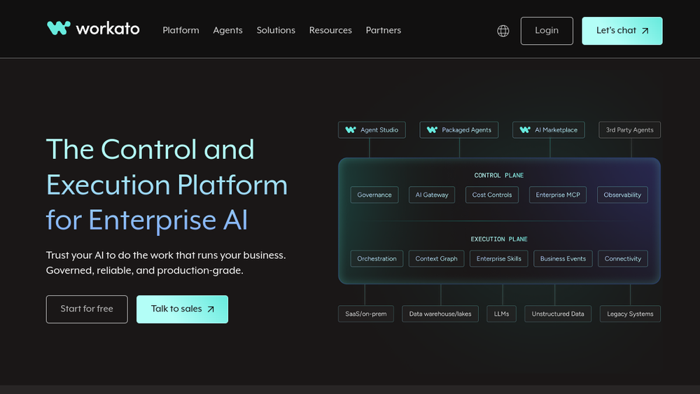
Task: Click the Talk to sales button
Action: tap(182, 309)
